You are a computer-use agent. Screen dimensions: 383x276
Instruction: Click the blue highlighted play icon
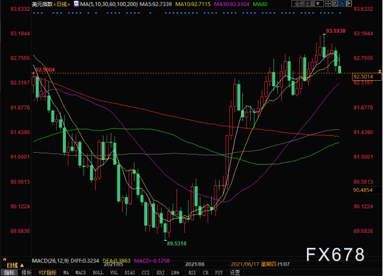342,4
